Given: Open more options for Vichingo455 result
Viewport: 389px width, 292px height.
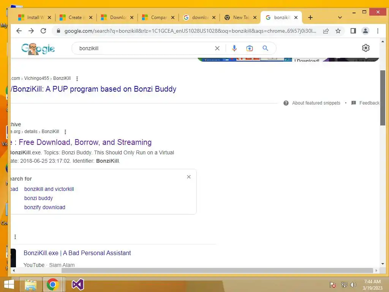Looking at the screenshot, I should [x=77, y=78].
